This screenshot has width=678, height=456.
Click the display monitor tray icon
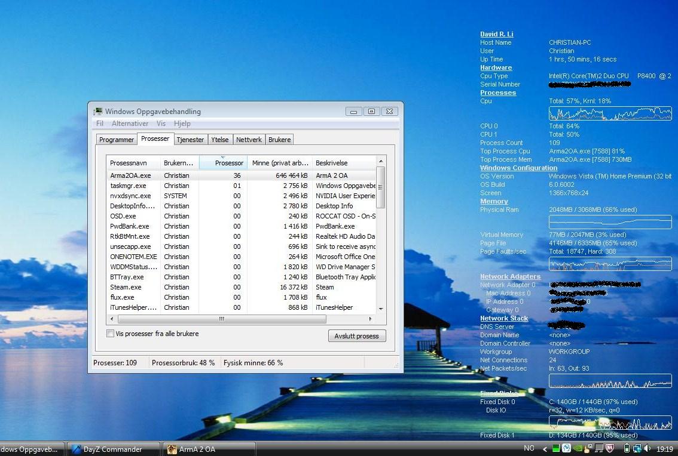tap(599, 448)
